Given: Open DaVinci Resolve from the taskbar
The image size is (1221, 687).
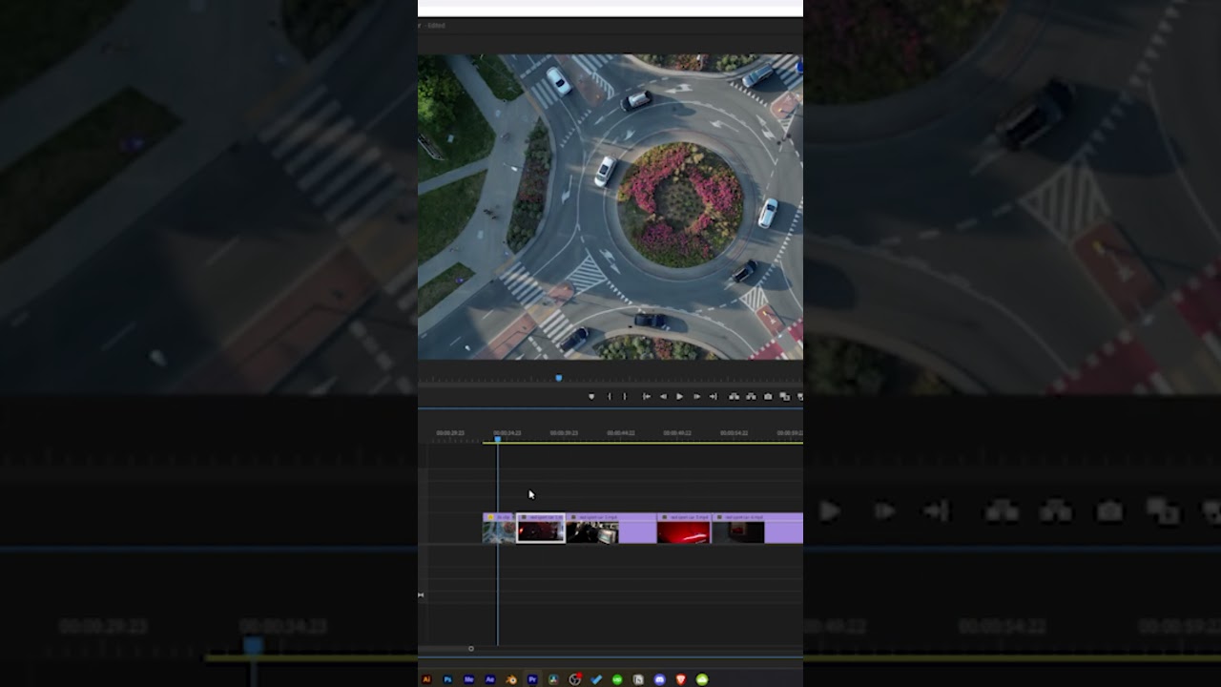Looking at the screenshot, I should coord(553,679).
